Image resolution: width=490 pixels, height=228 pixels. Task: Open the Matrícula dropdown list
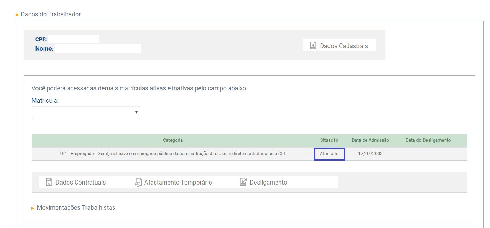tap(85, 112)
